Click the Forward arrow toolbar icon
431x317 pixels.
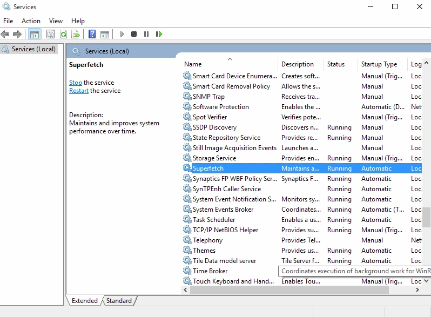coord(17,34)
